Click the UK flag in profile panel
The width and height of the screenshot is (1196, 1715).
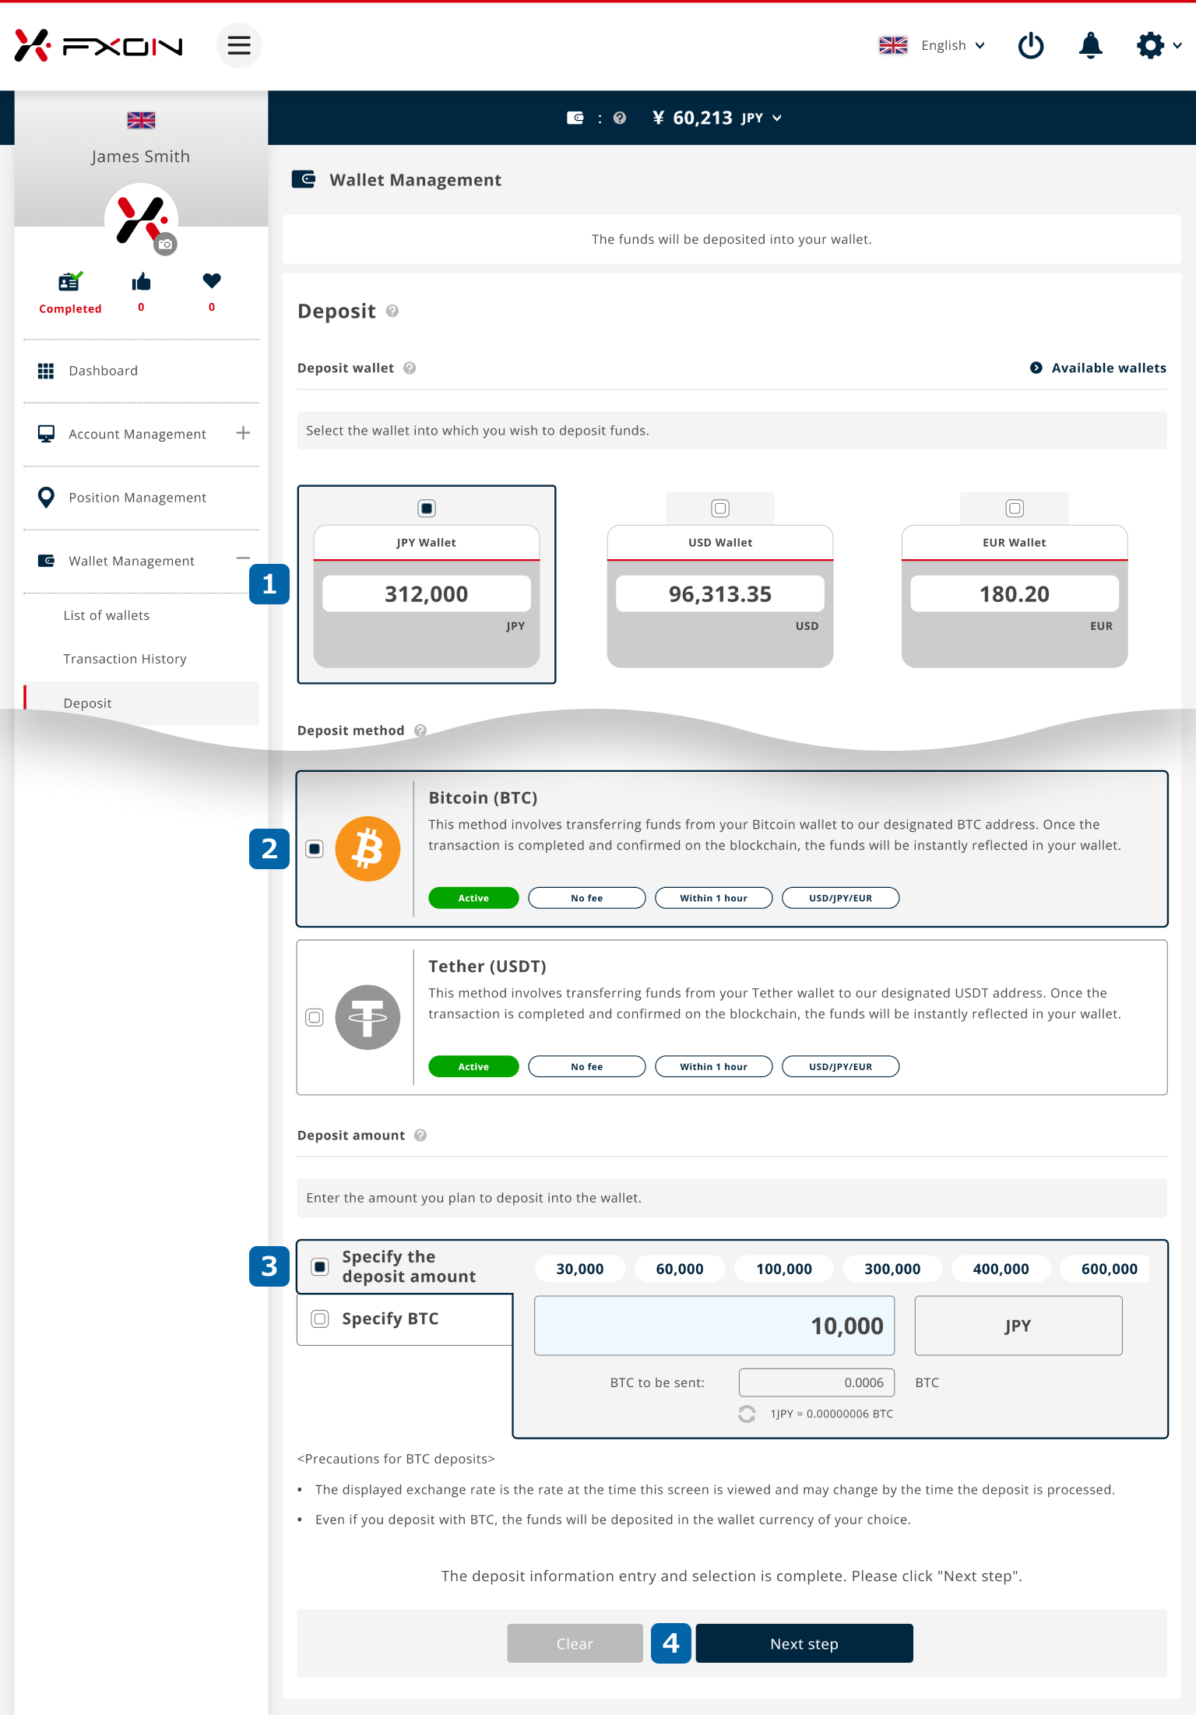click(x=141, y=120)
